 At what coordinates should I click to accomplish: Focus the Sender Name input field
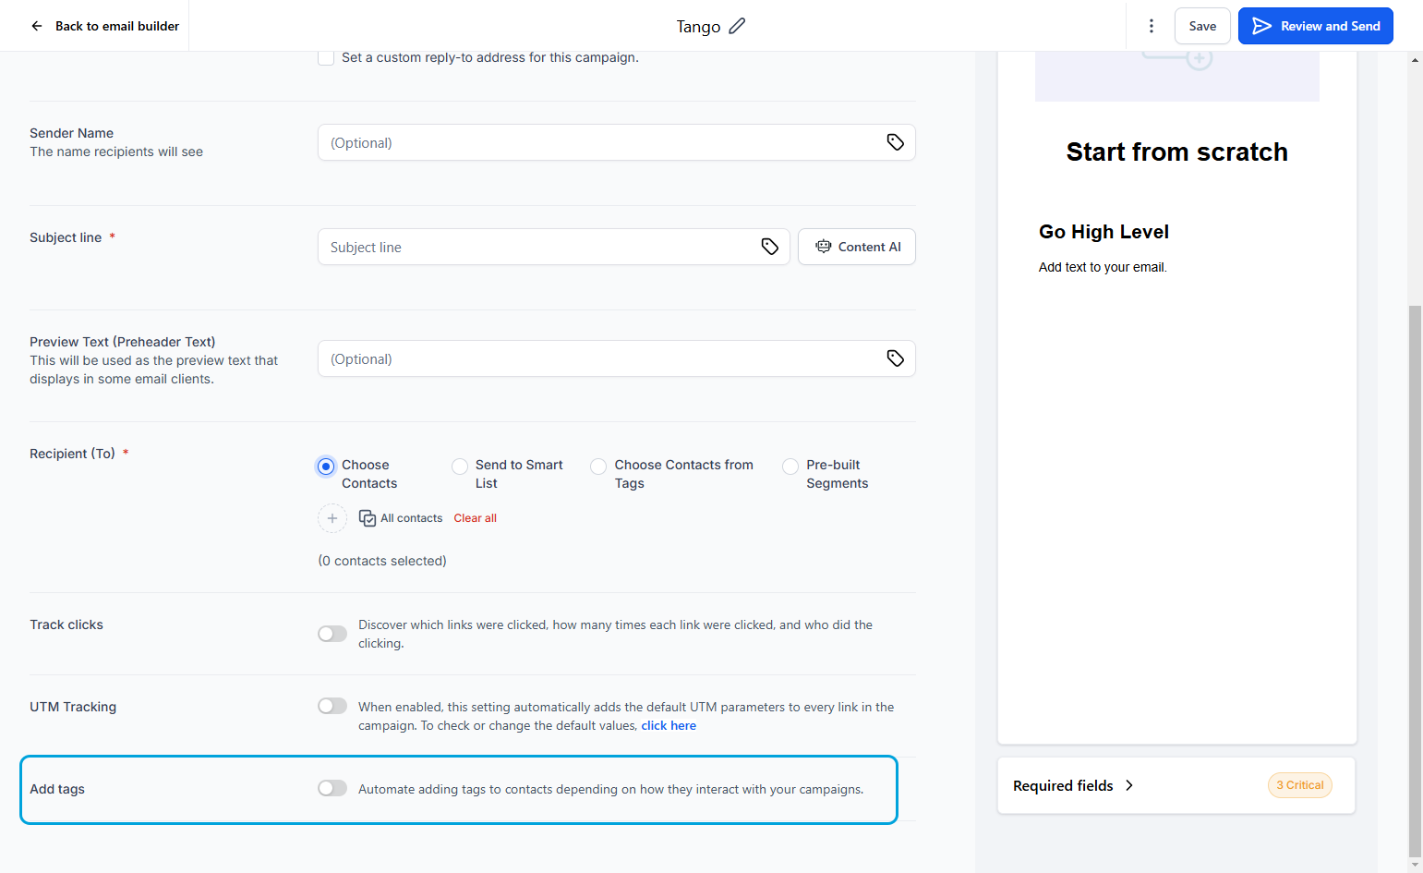617,142
